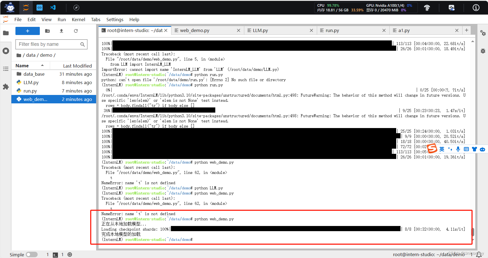
Task: Select LLM.py in file browser
Action: coord(54,82)
